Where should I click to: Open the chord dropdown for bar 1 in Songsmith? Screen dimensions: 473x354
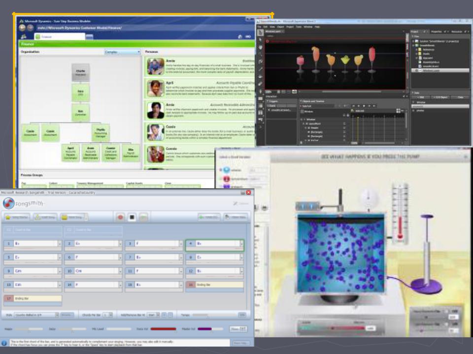tap(60, 243)
